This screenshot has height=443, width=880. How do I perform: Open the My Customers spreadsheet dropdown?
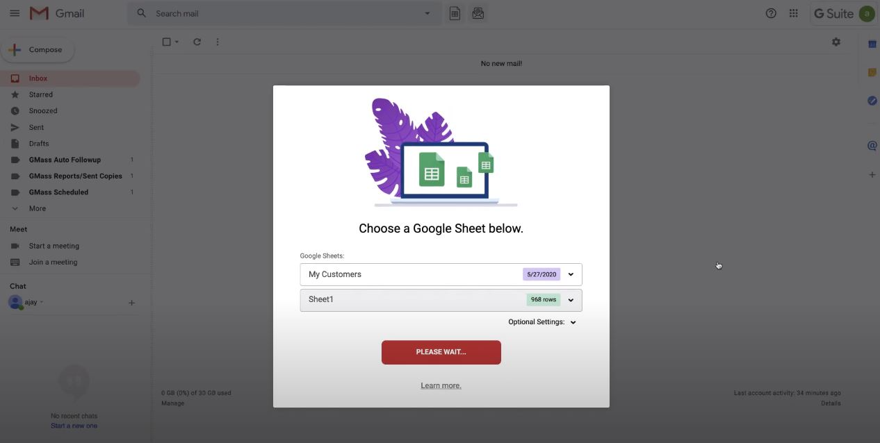click(441, 274)
